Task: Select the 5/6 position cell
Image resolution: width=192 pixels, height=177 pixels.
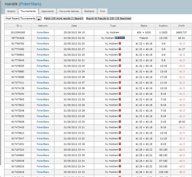Action: click(x=163, y=60)
